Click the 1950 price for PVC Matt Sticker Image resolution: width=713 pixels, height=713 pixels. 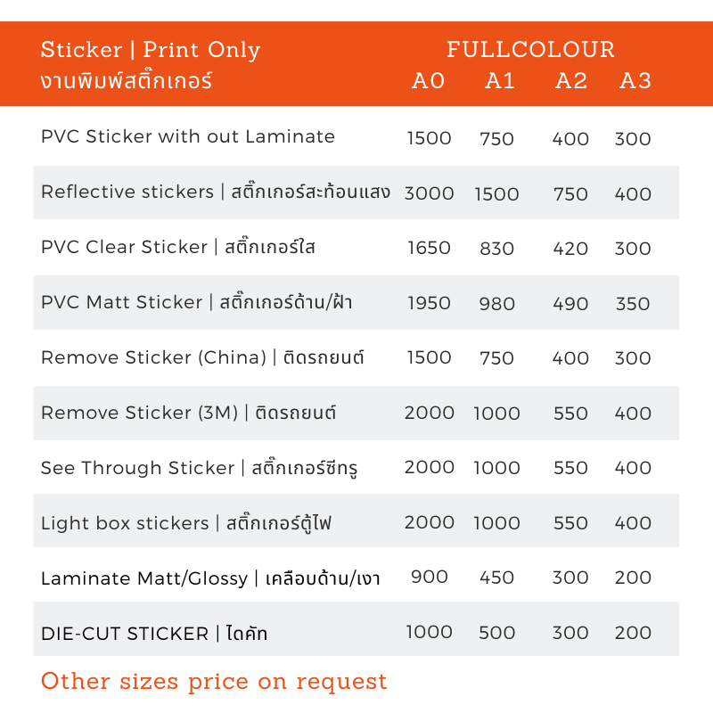(429, 303)
